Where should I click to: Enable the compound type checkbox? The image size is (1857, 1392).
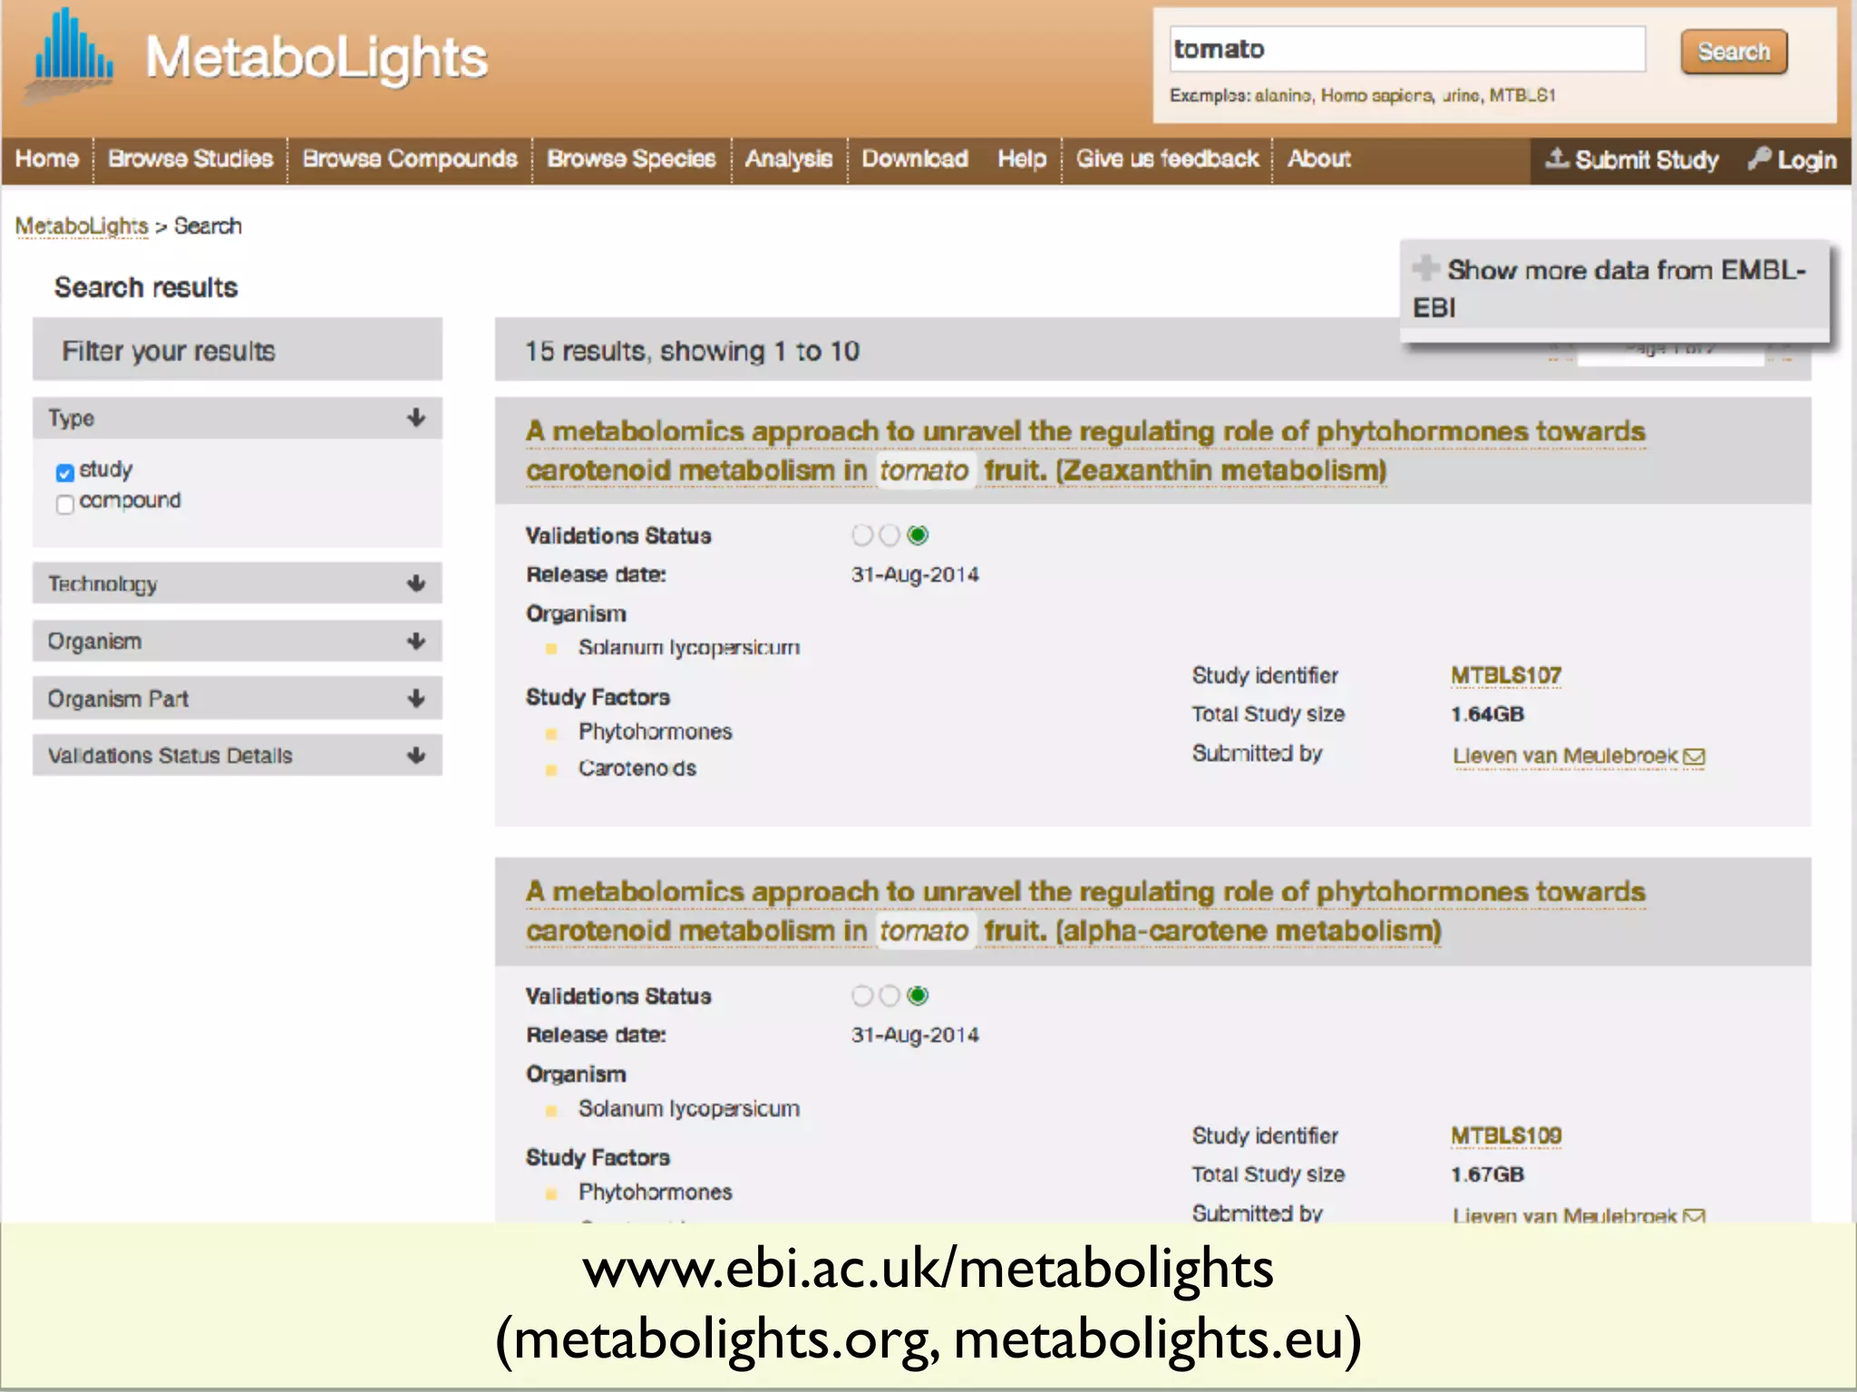64,505
